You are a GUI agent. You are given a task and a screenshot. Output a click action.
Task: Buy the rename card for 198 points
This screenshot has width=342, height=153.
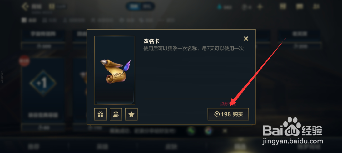[x=228, y=114]
